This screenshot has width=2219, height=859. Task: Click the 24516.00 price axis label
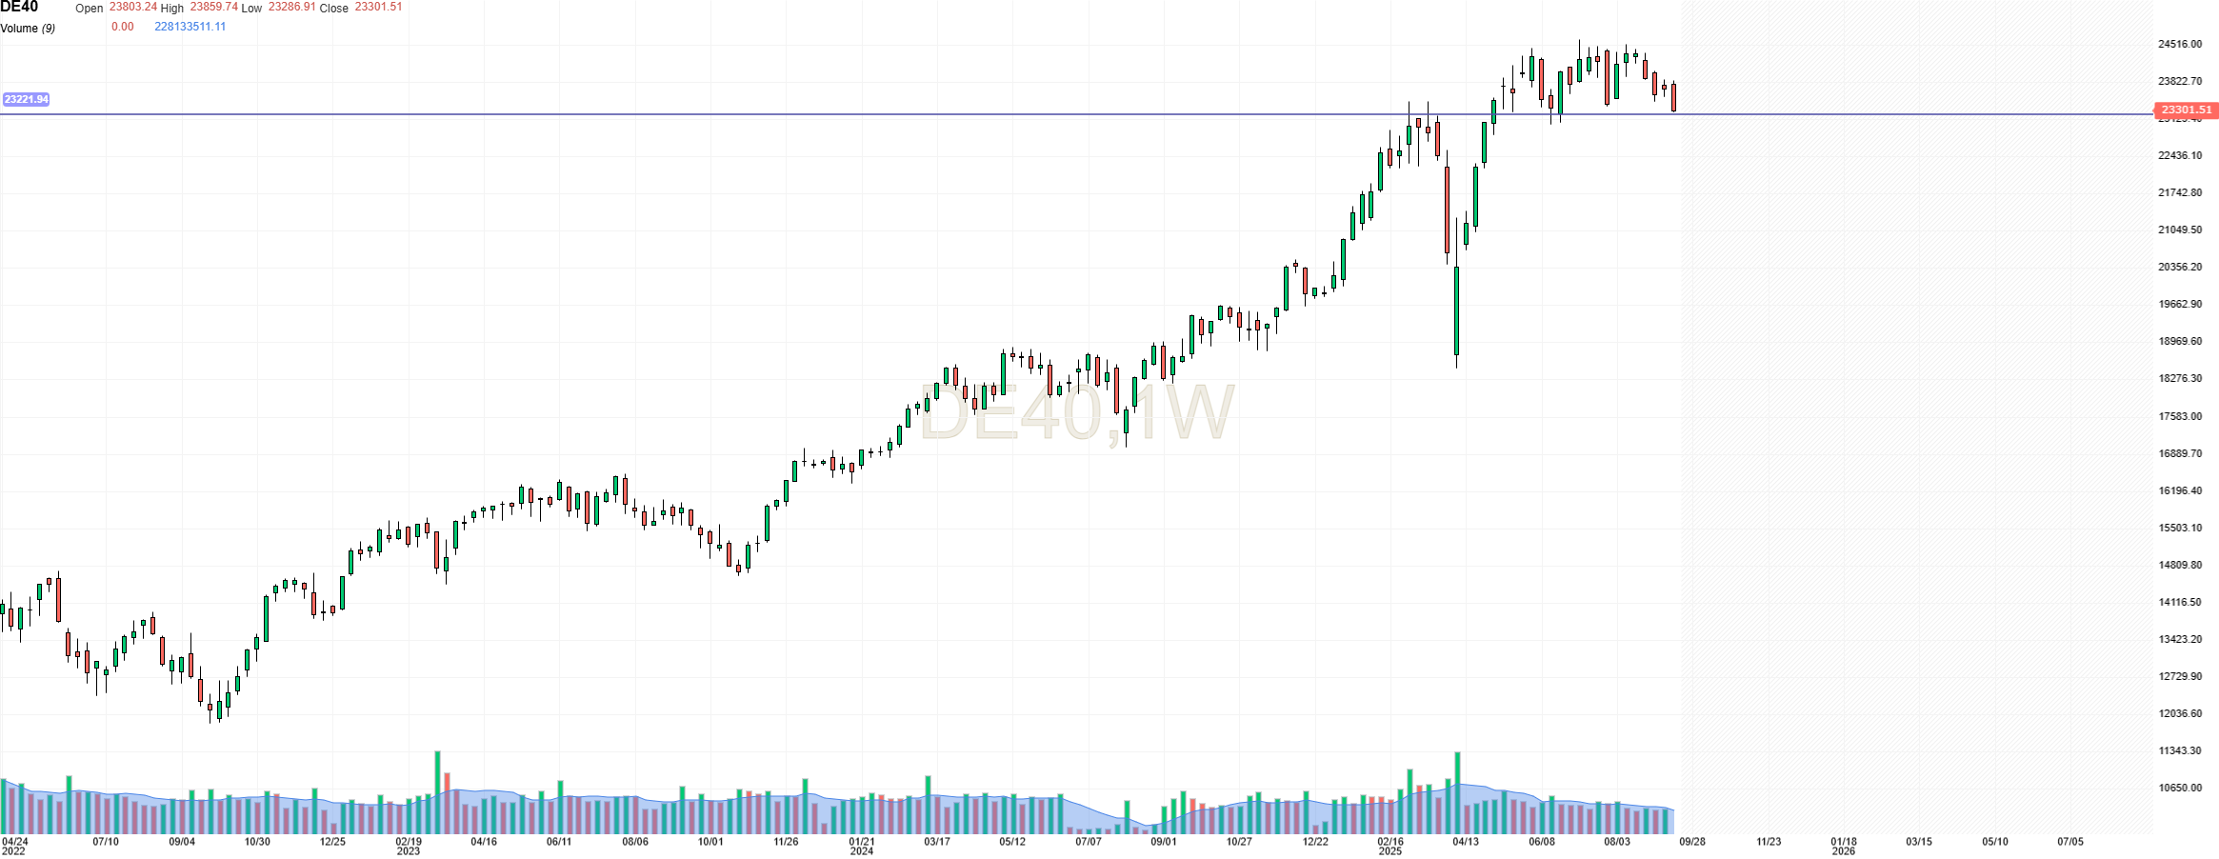coord(2180,44)
